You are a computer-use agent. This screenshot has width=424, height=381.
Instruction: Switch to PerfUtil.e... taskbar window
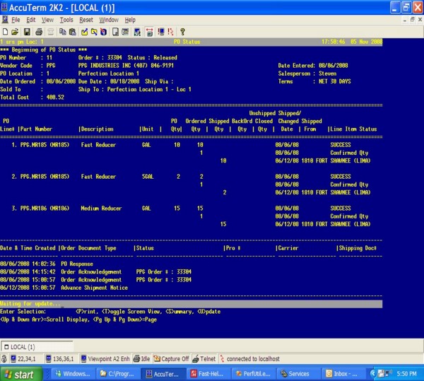(253, 374)
